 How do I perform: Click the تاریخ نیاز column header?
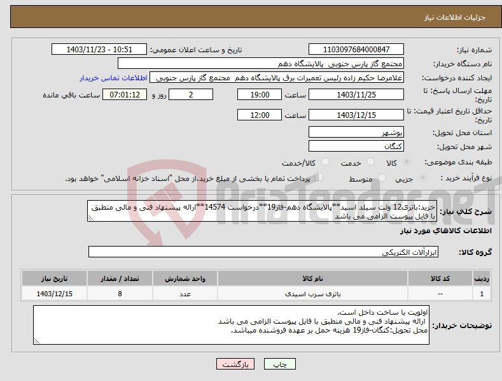[x=55, y=278]
